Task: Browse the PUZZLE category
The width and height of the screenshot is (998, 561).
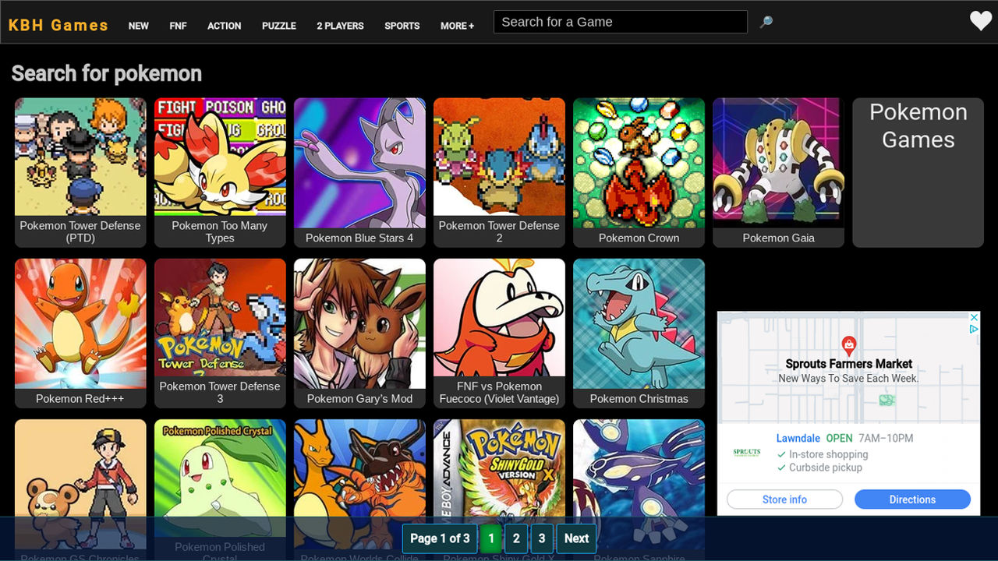Action: click(x=279, y=26)
